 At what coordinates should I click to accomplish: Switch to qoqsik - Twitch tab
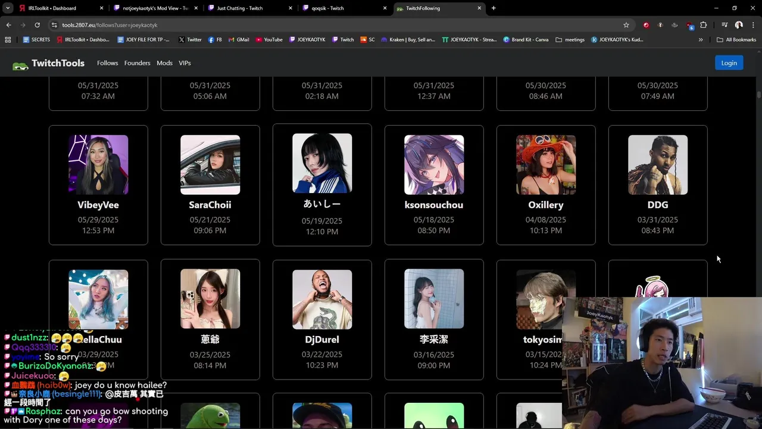[x=343, y=8]
